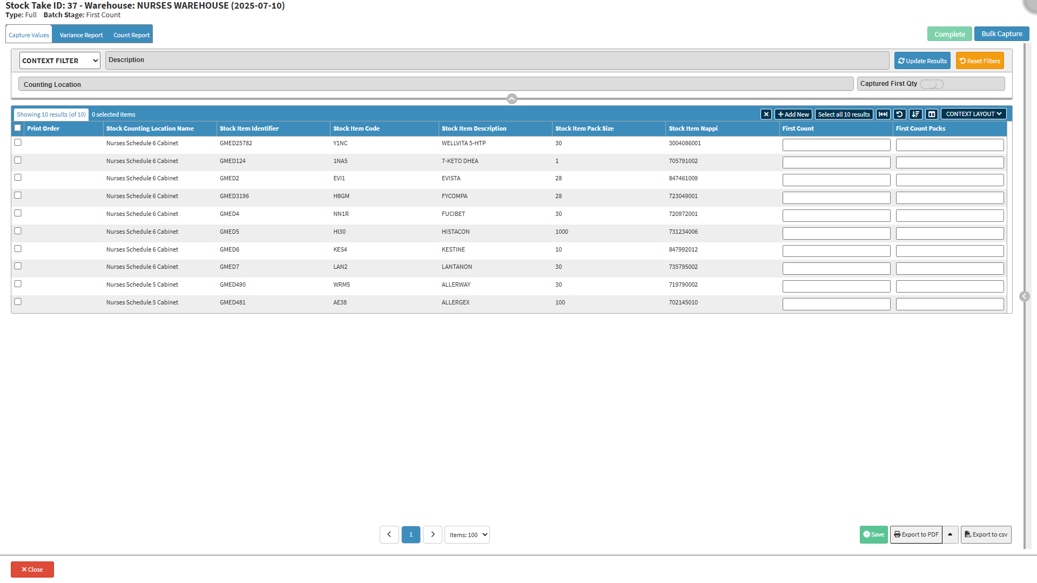Open the Count Report tab
Image resolution: width=1037 pixels, height=583 pixels.
click(131, 35)
